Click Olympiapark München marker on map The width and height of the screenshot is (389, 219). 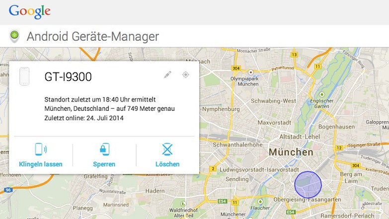(250, 73)
